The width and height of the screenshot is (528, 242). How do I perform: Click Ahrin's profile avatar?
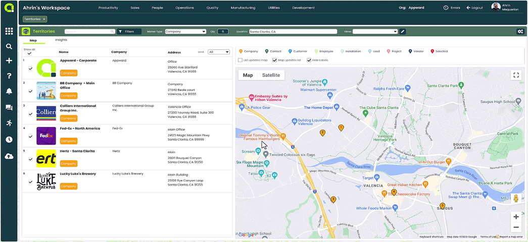(496, 7)
